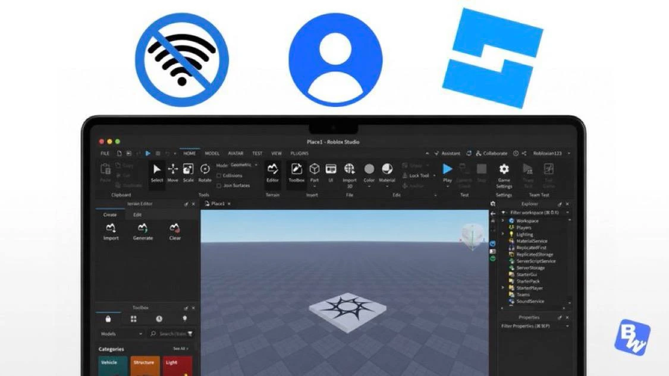Select the Rotate tool
The height and width of the screenshot is (376, 669).
[x=205, y=173]
